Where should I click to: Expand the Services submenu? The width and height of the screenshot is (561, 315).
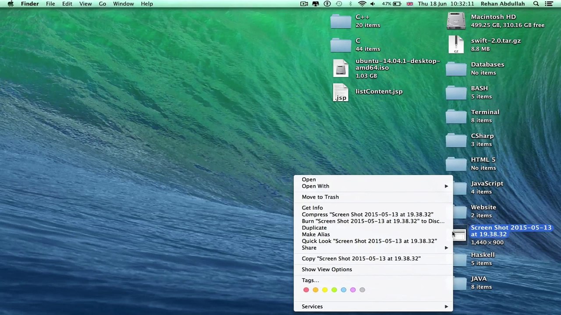pos(373,307)
